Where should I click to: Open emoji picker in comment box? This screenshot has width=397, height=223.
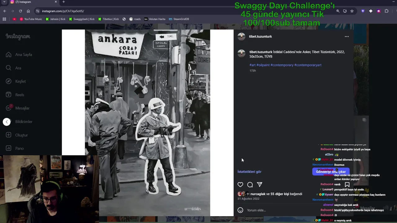240,210
